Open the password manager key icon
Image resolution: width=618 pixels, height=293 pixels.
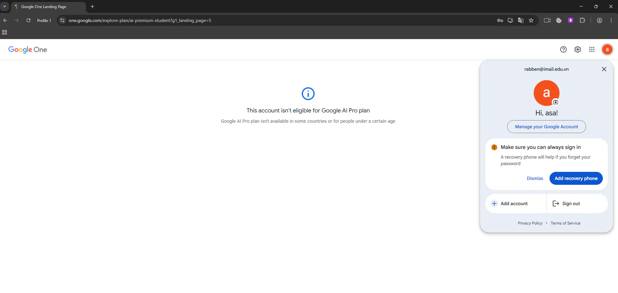(500, 20)
